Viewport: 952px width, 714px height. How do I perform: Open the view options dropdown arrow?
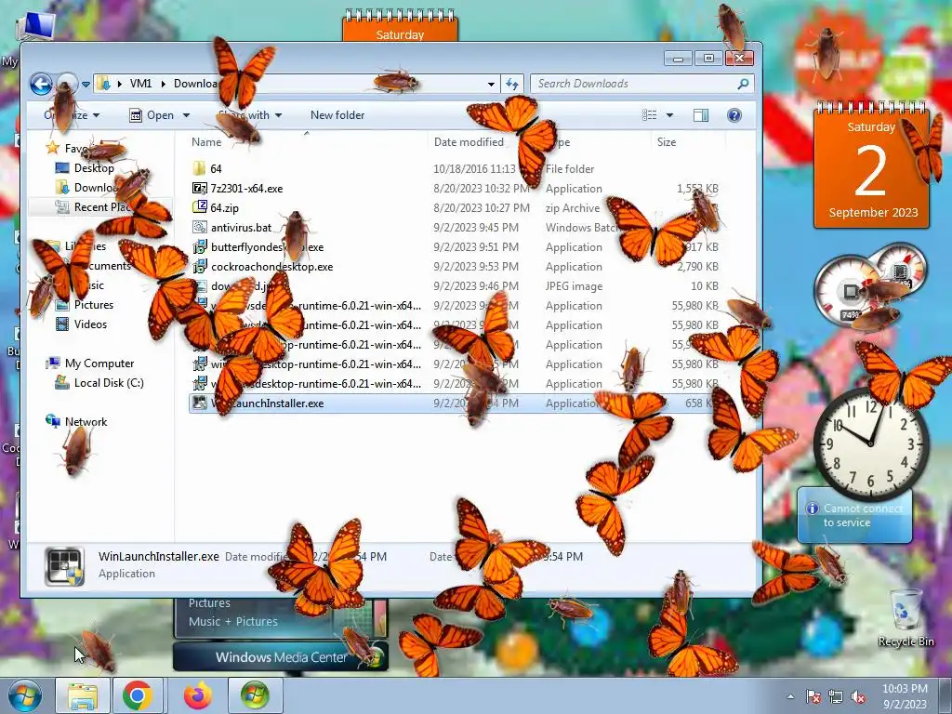click(x=669, y=115)
